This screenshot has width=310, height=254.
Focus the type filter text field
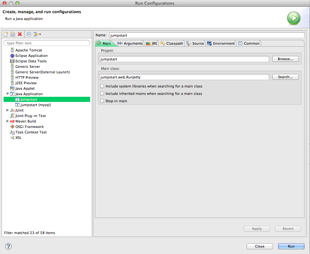(x=47, y=43)
